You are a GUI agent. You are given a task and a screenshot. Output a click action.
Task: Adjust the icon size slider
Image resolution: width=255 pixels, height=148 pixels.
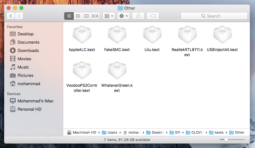point(226,140)
